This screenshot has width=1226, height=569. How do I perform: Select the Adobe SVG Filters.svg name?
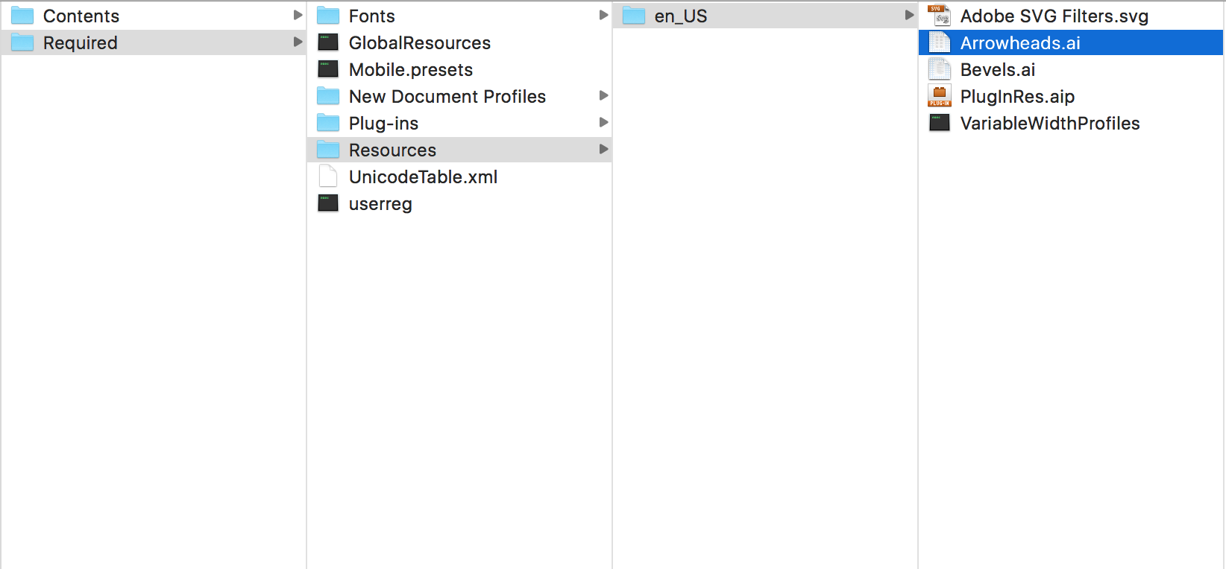(x=1054, y=16)
